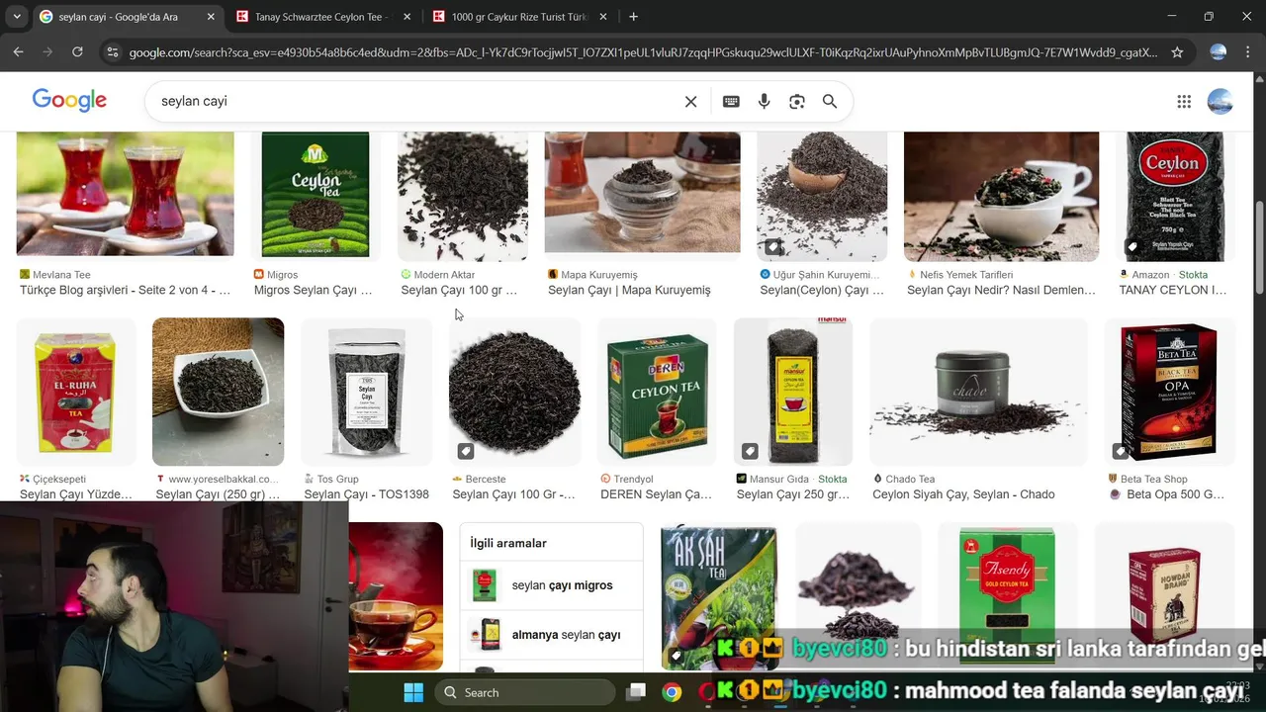
Task: Open 'Seylan Çayı - TOS1398' result link
Action: point(366,494)
